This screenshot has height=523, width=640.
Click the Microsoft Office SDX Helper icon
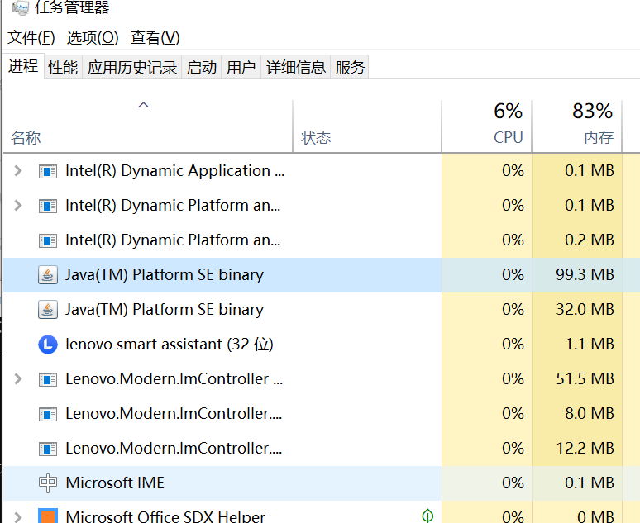click(48, 516)
